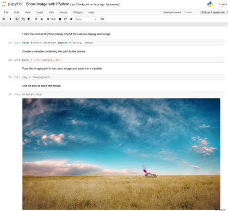Click the Logout button

(223, 4)
